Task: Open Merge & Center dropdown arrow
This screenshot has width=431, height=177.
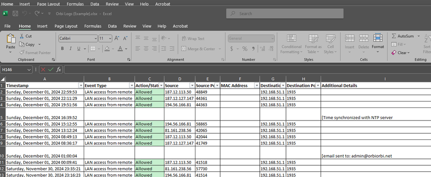Action: (x=220, y=49)
